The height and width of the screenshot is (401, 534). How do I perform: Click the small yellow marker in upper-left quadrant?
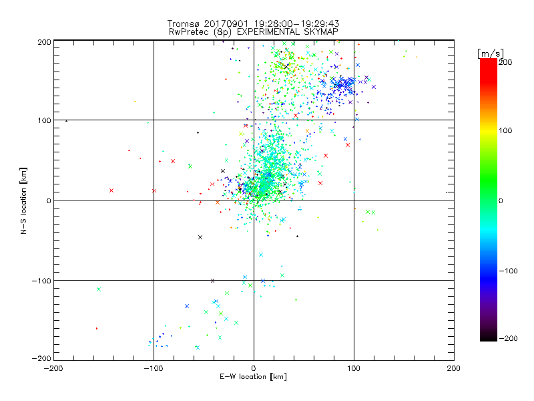pyautogui.click(x=136, y=102)
